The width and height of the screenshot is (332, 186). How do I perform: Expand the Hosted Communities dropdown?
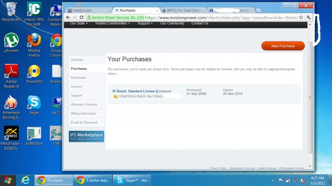pyautogui.click(x=113, y=24)
